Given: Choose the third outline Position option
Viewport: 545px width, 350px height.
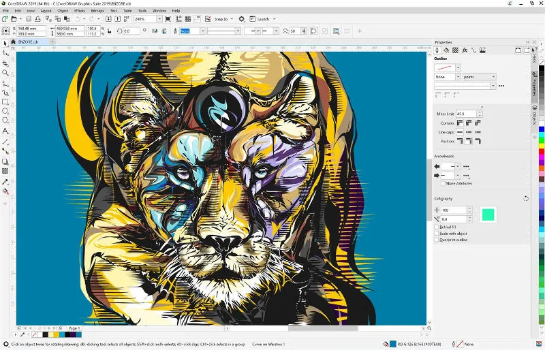Looking at the screenshot, I should coord(478,141).
